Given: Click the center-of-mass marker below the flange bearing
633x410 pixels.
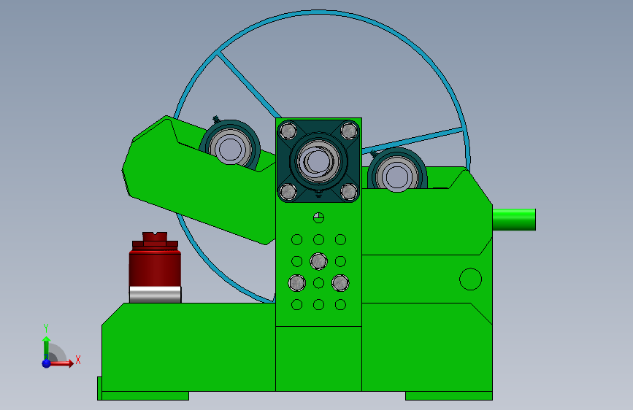Looking at the screenshot, I should click(318, 218).
